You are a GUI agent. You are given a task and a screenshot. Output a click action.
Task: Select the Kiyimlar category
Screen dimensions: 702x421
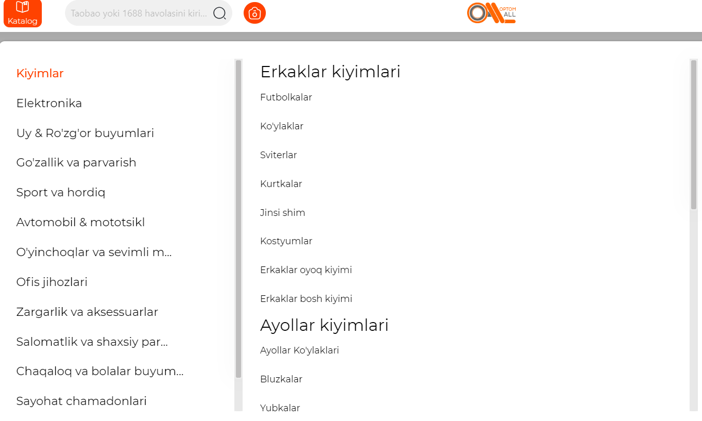40,73
